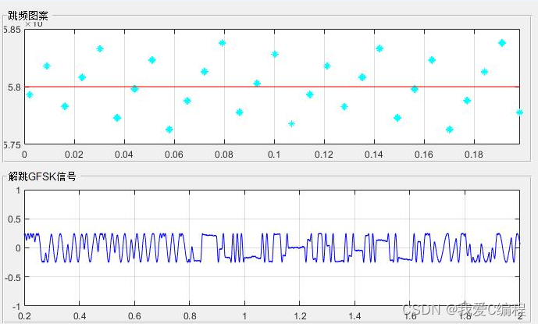The height and width of the screenshot is (324, 538).
Task: Click the 5.75 y-axis tick label
Action: click(x=12, y=144)
